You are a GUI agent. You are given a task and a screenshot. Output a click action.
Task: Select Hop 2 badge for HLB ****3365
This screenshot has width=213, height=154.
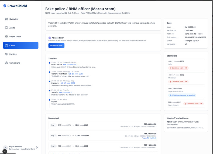point(53,146)
